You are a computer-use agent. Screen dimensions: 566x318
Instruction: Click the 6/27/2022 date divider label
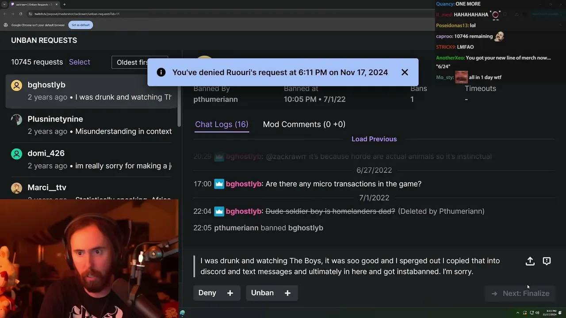tap(374, 170)
